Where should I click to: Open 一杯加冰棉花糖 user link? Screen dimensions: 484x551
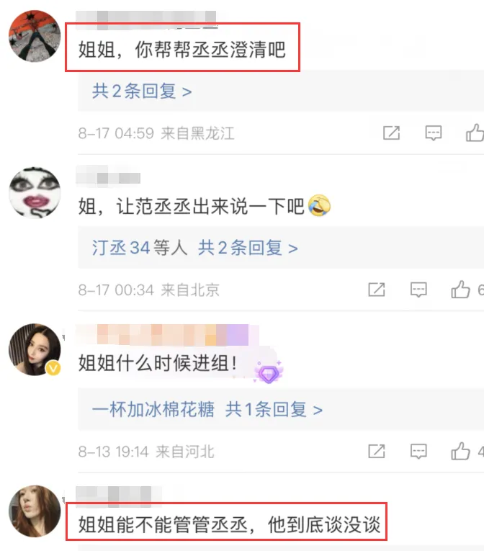[153, 409]
